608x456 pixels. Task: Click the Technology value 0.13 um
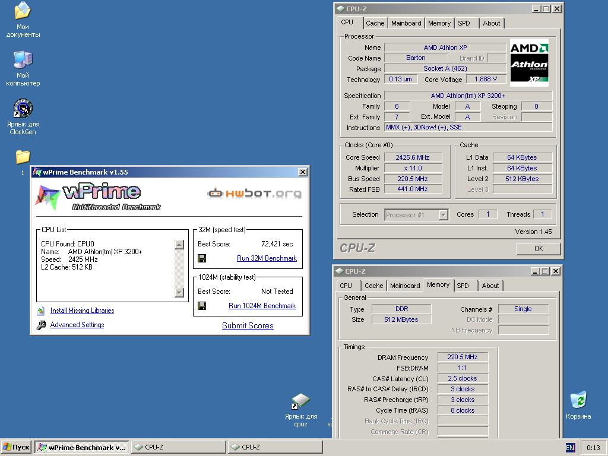click(401, 79)
